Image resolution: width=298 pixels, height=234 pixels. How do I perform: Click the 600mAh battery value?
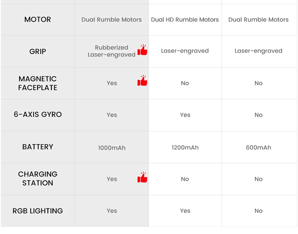click(x=258, y=147)
